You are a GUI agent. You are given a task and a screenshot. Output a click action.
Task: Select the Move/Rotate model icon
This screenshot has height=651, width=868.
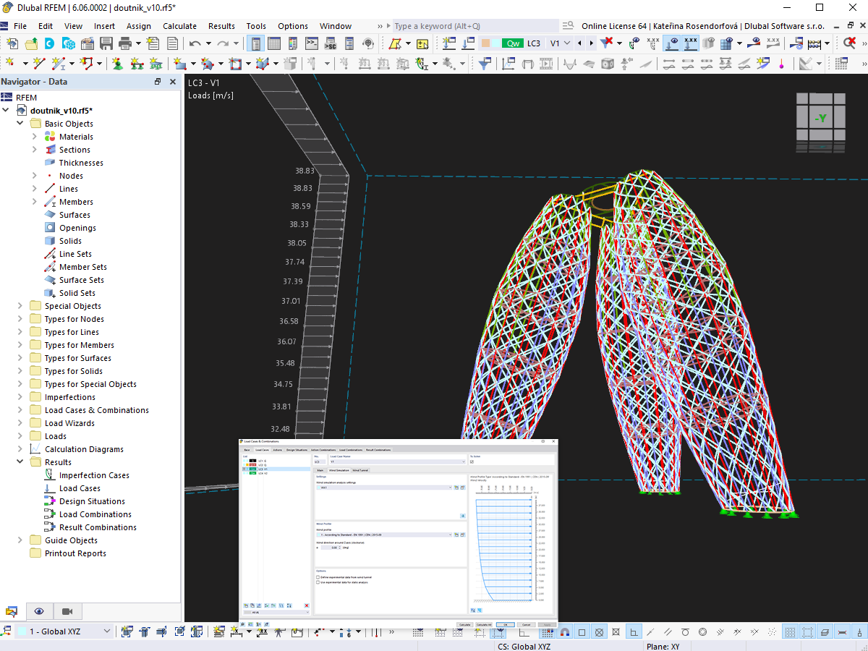(624, 64)
